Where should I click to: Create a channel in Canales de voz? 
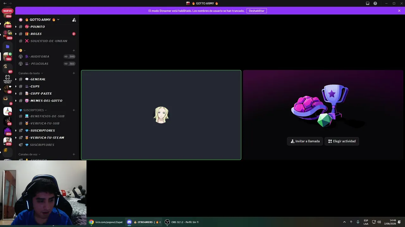pos(74,154)
